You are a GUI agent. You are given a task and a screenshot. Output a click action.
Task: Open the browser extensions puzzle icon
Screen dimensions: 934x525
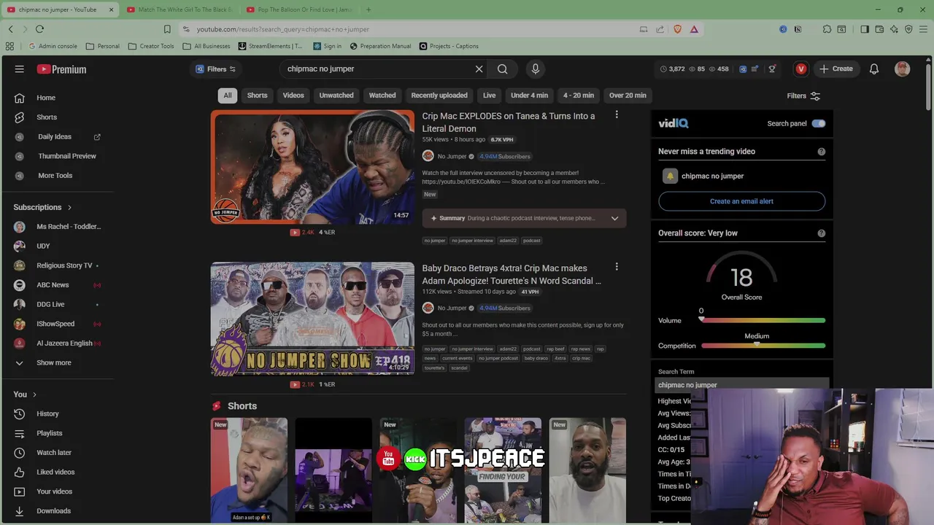click(x=827, y=29)
